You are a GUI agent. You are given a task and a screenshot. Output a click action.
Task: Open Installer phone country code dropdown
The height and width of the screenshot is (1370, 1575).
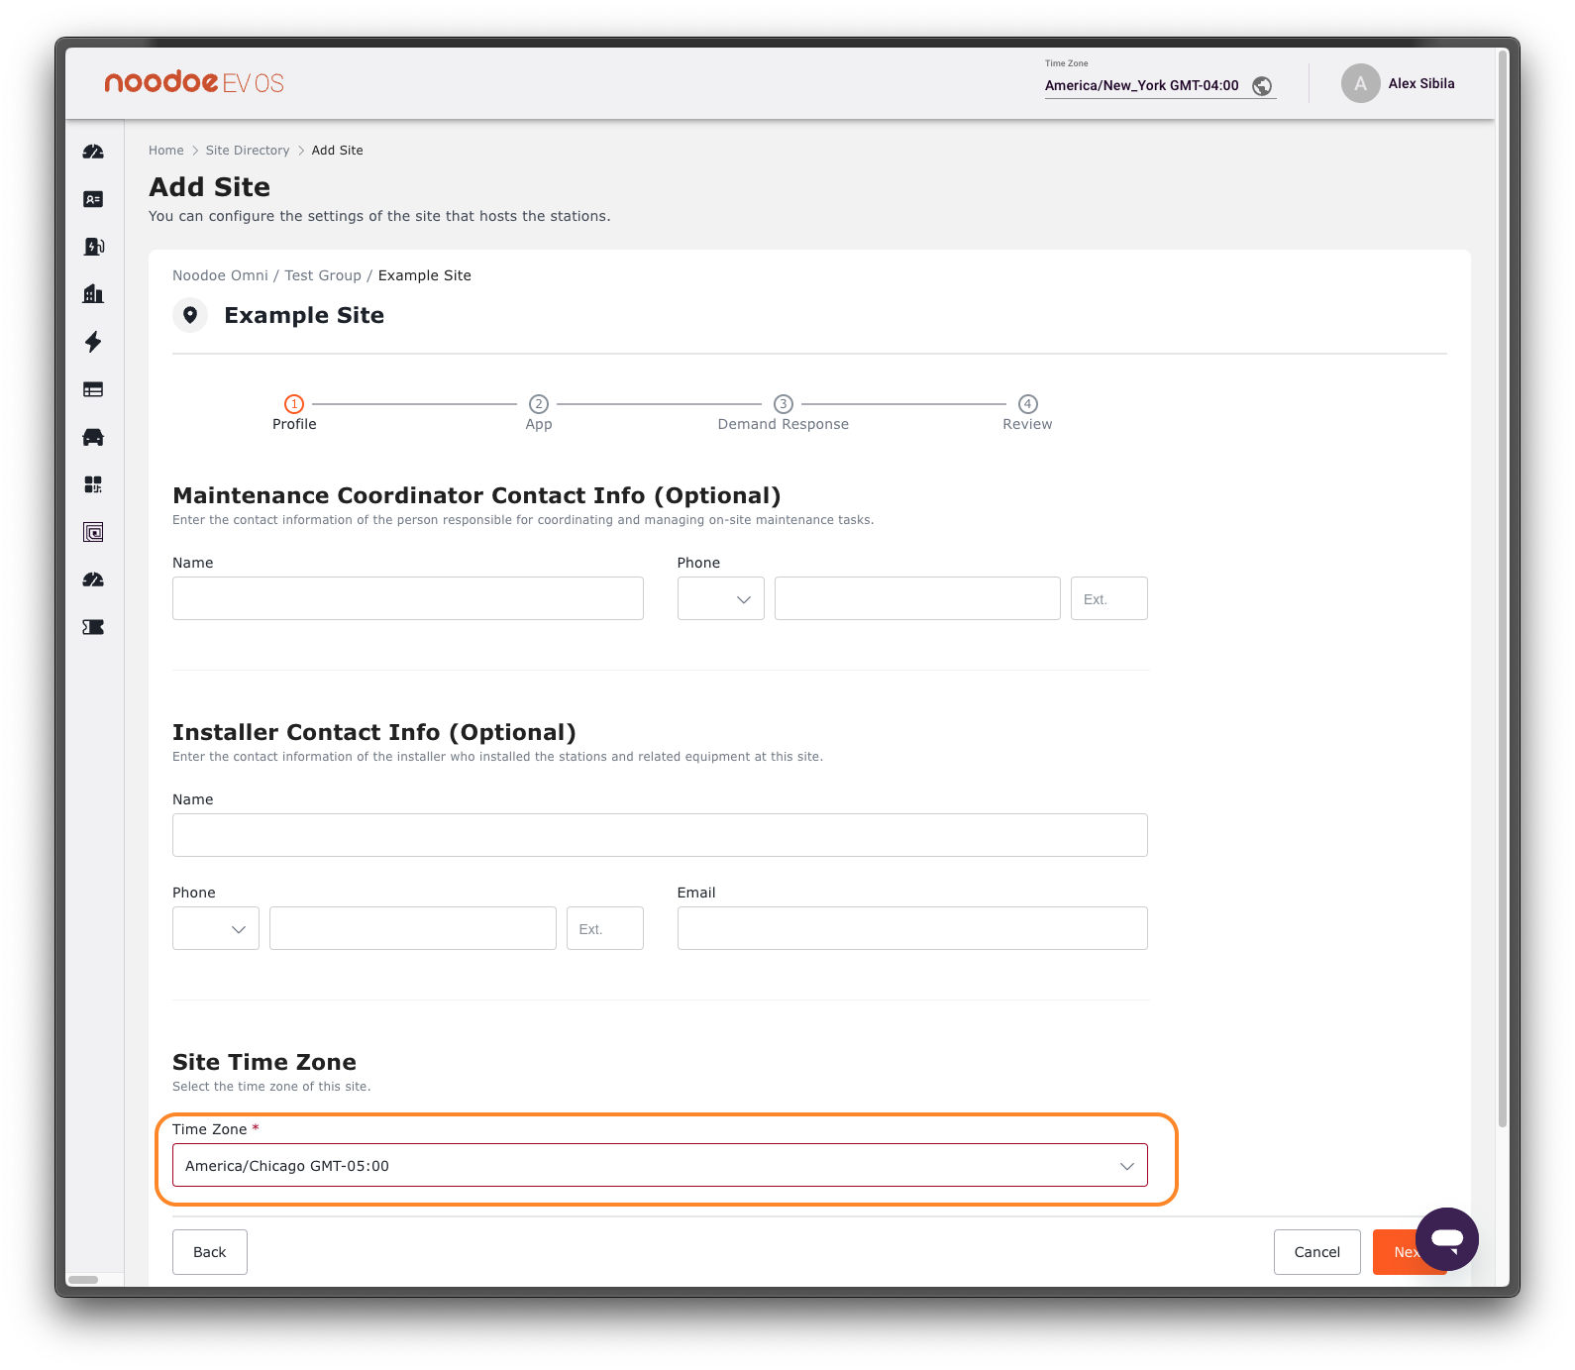[x=215, y=929]
